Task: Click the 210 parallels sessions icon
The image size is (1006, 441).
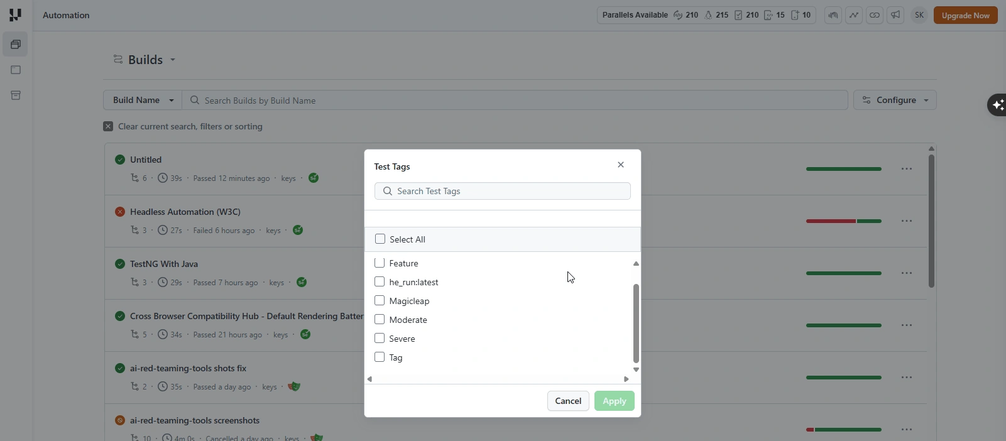Action: 678,15
